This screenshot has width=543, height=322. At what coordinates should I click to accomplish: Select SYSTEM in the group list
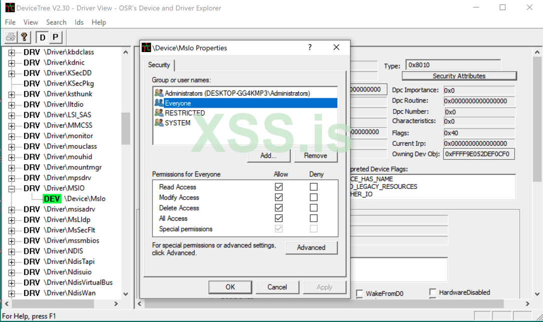point(245,123)
